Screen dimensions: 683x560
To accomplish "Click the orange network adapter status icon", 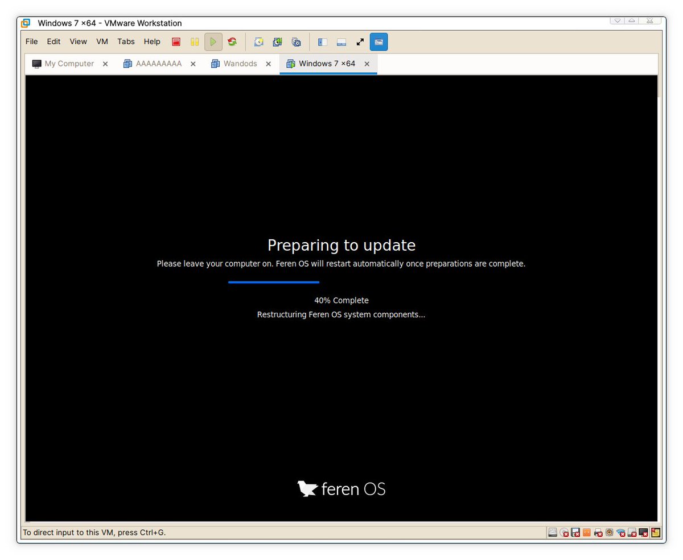I will (587, 532).
